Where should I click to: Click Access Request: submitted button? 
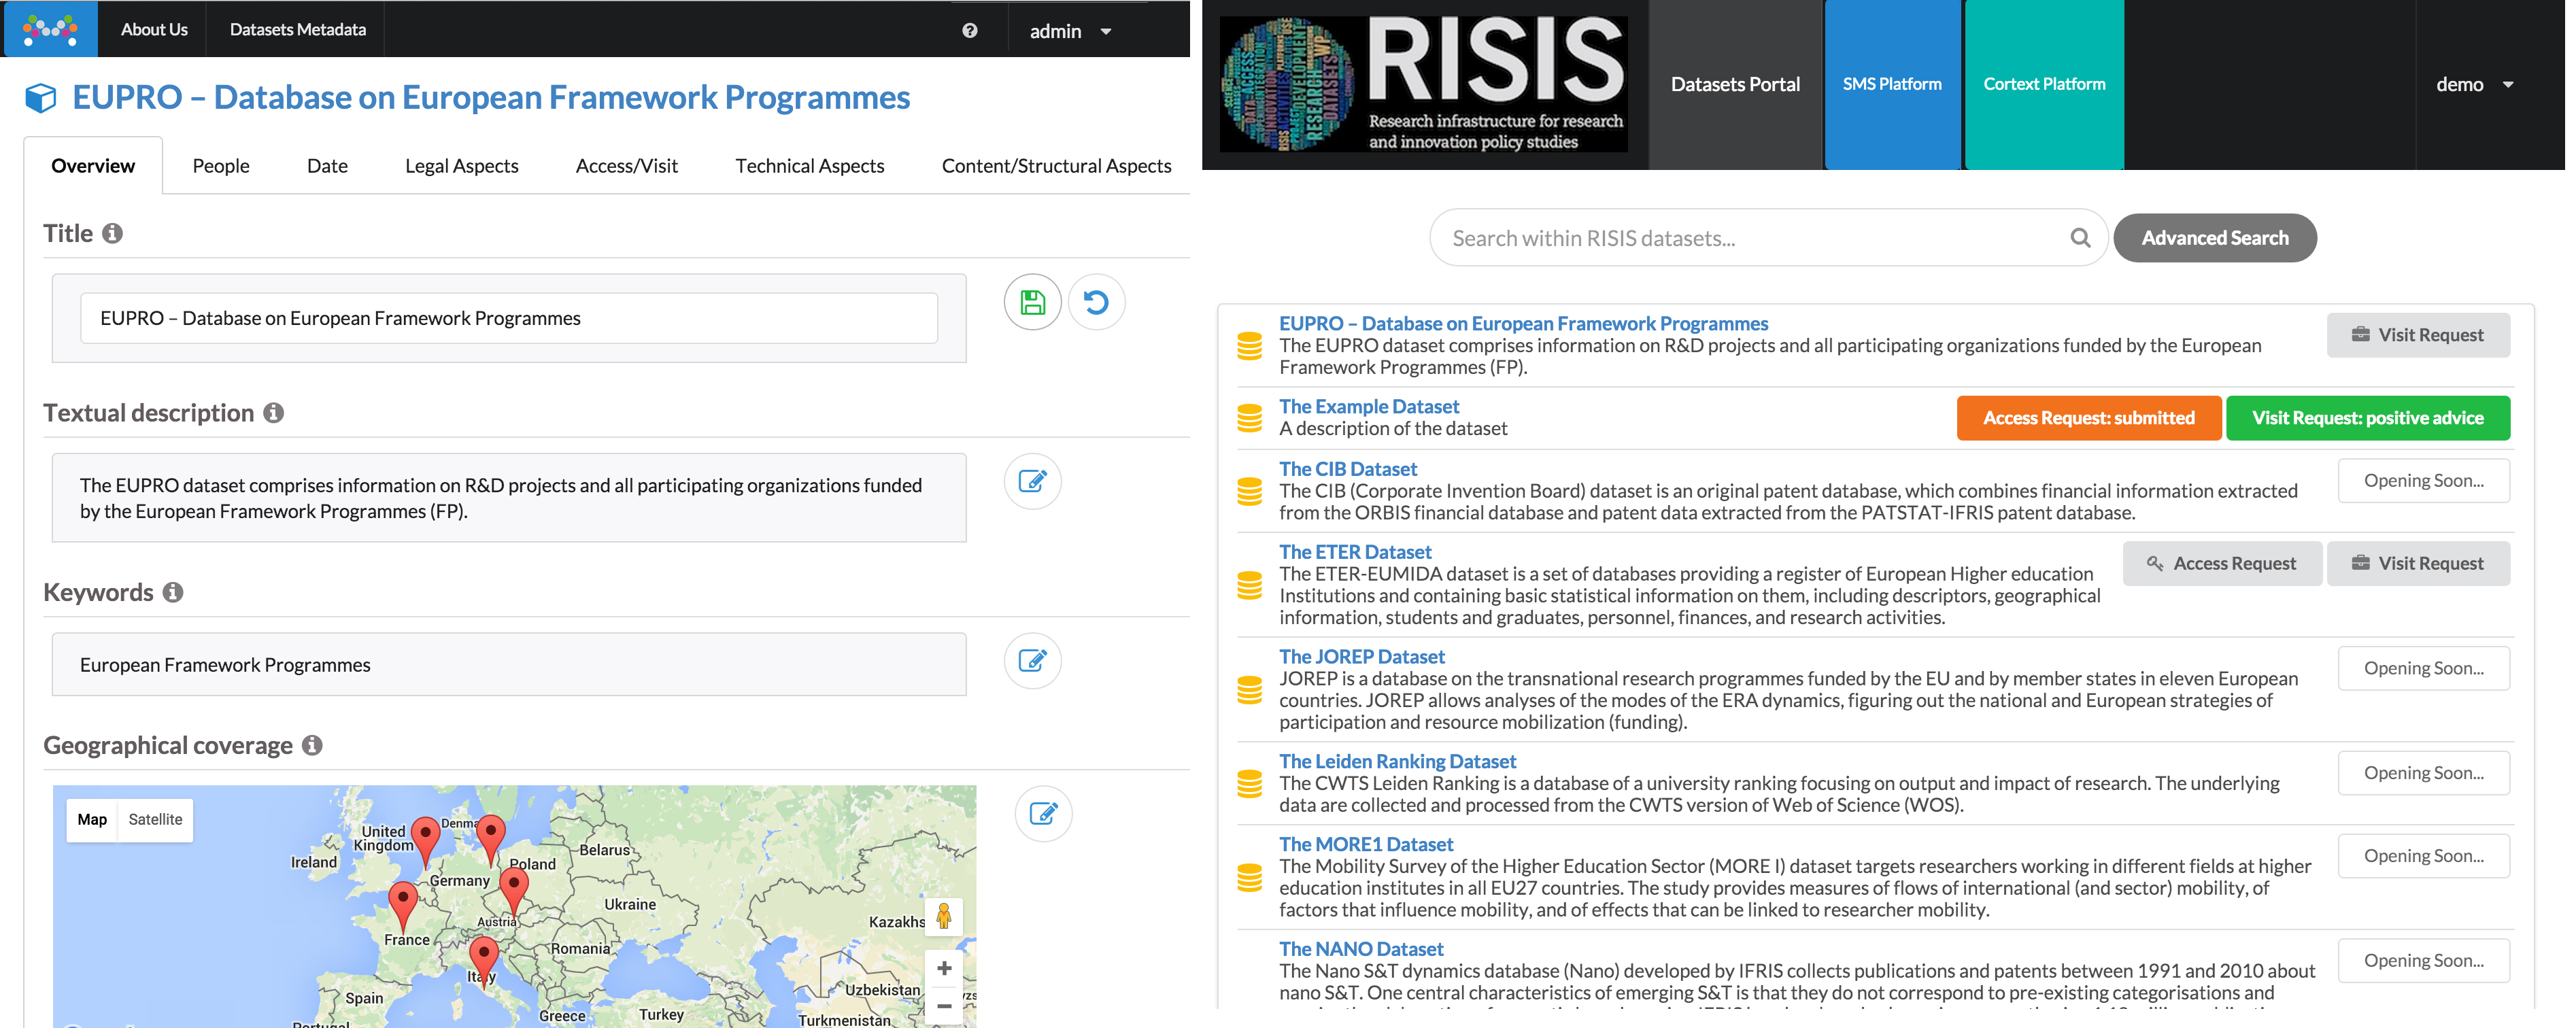[x=2089, y=418]
